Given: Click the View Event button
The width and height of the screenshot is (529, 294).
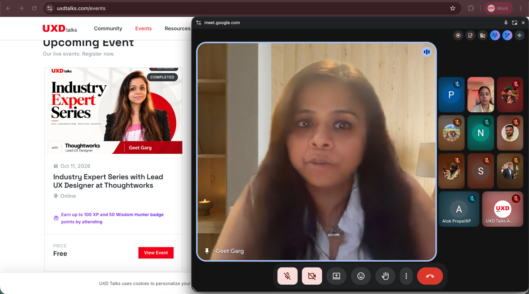Looking at the screenshot, I should pos(156,253).
